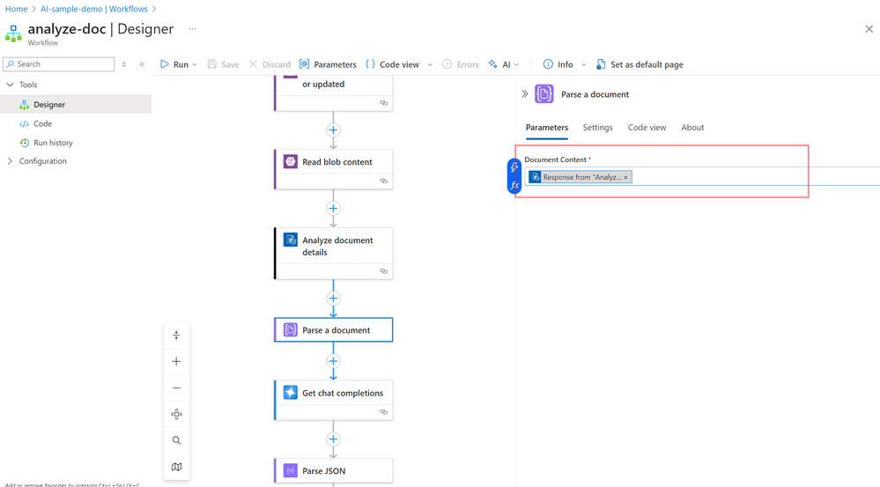Click the ellipsis next to analyze-doc title
This screenshot has height=487, width=880.
(193, 28)
